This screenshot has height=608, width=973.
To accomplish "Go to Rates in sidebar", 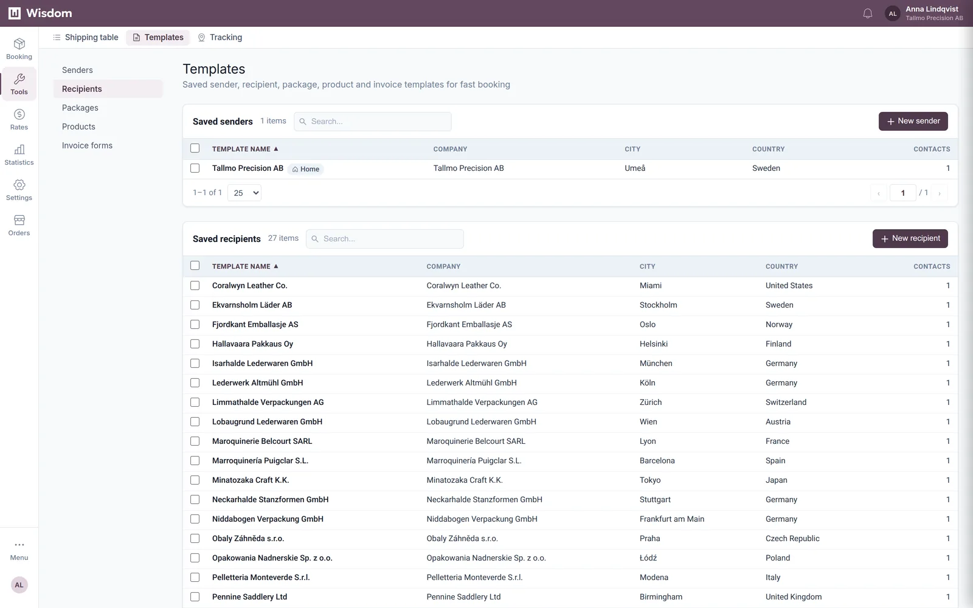I will tap(19, 120).
